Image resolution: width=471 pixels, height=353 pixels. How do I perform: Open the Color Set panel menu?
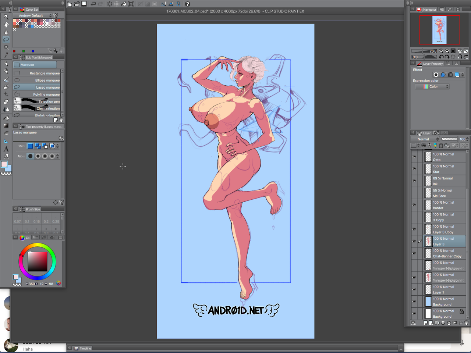pos(15,9)
